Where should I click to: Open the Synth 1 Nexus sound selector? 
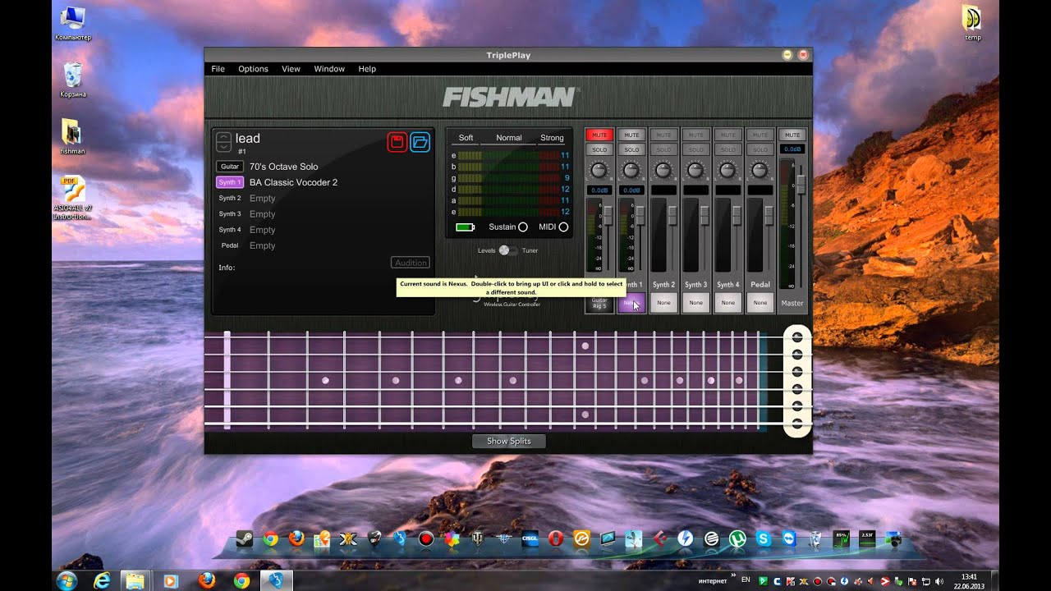point(631,303)
